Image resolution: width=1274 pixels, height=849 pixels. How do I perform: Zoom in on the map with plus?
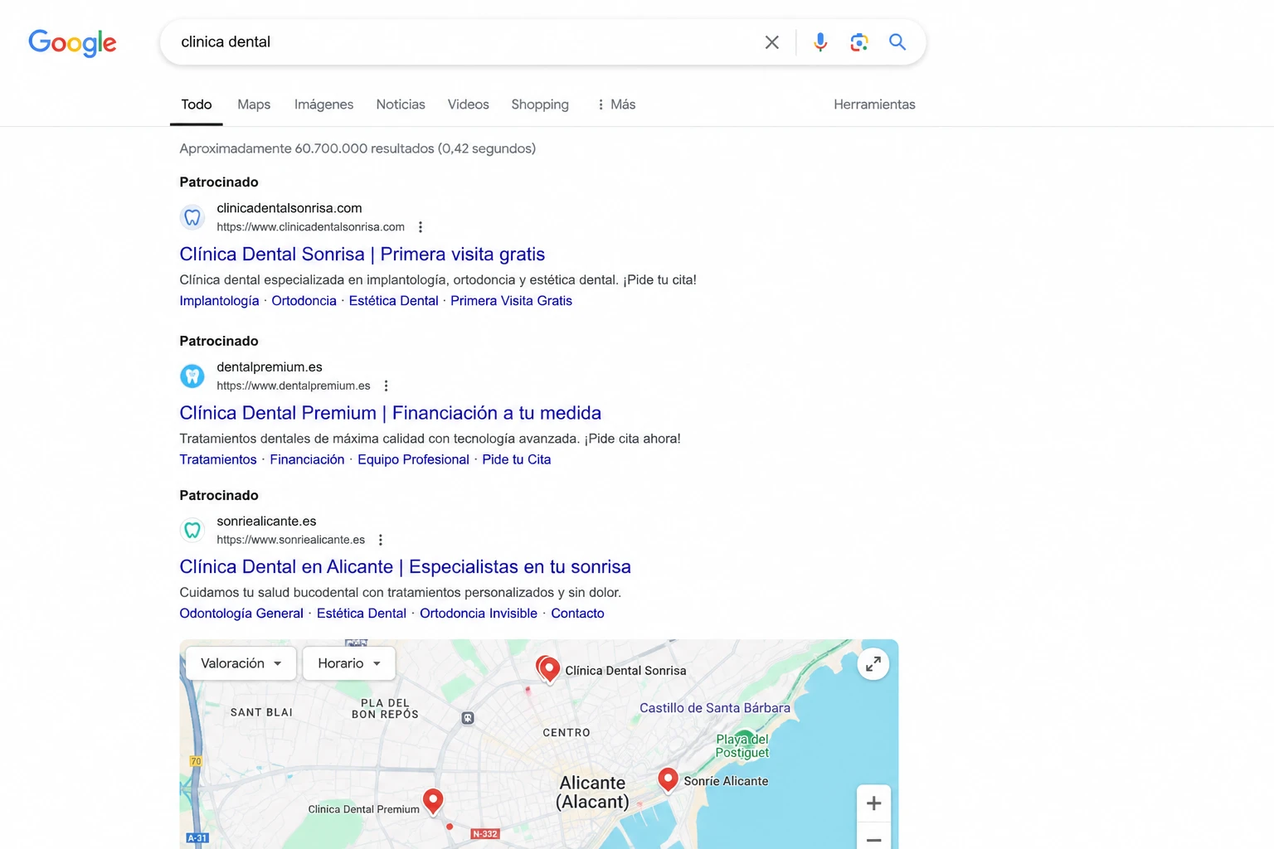[873, 803]
